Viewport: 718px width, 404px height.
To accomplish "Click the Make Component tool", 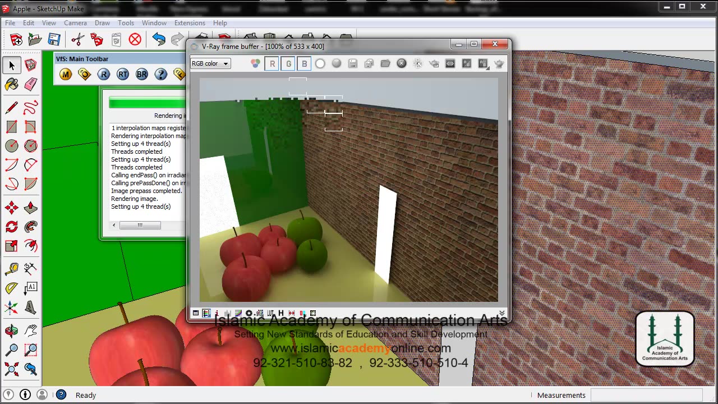I will tap(31, 66).
